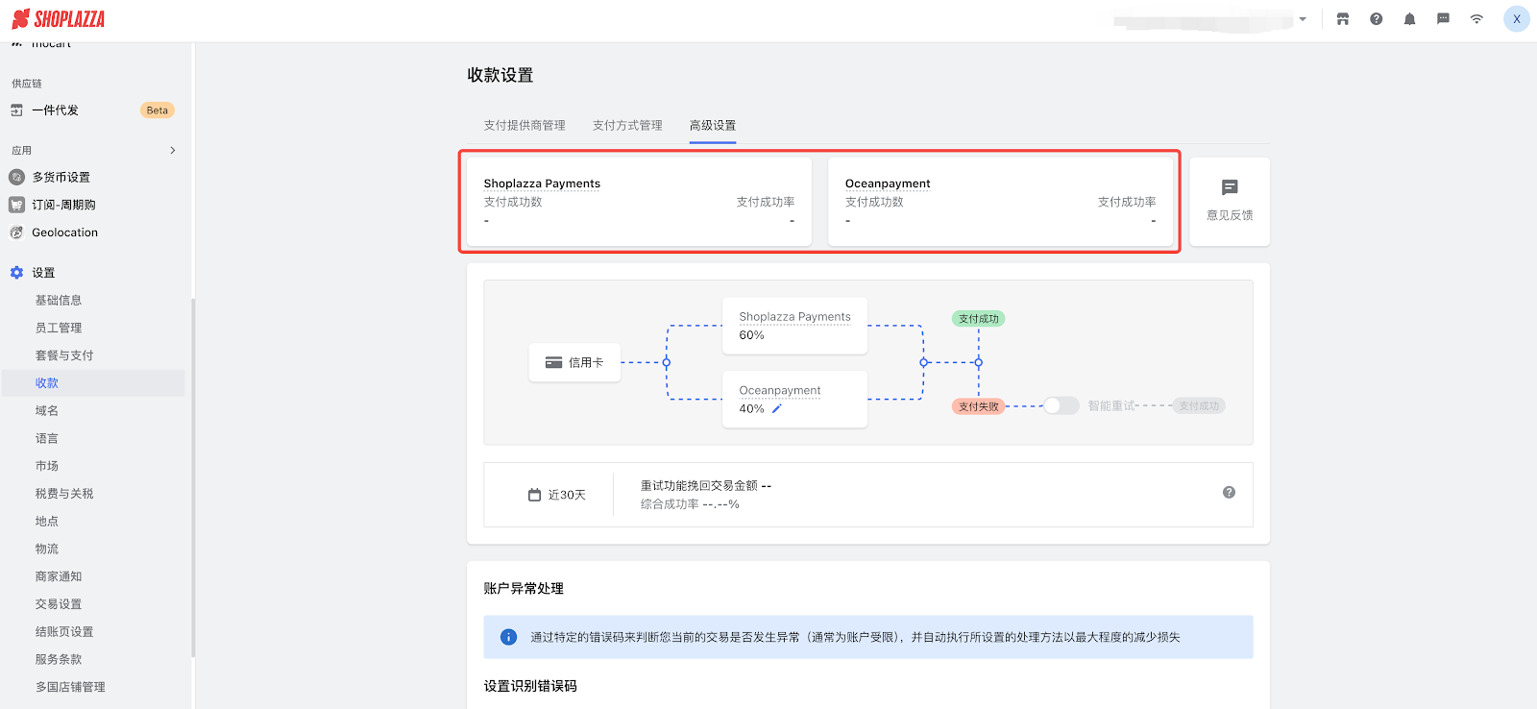Click the 订阅-周期购 app icon

tap(16, 205)
